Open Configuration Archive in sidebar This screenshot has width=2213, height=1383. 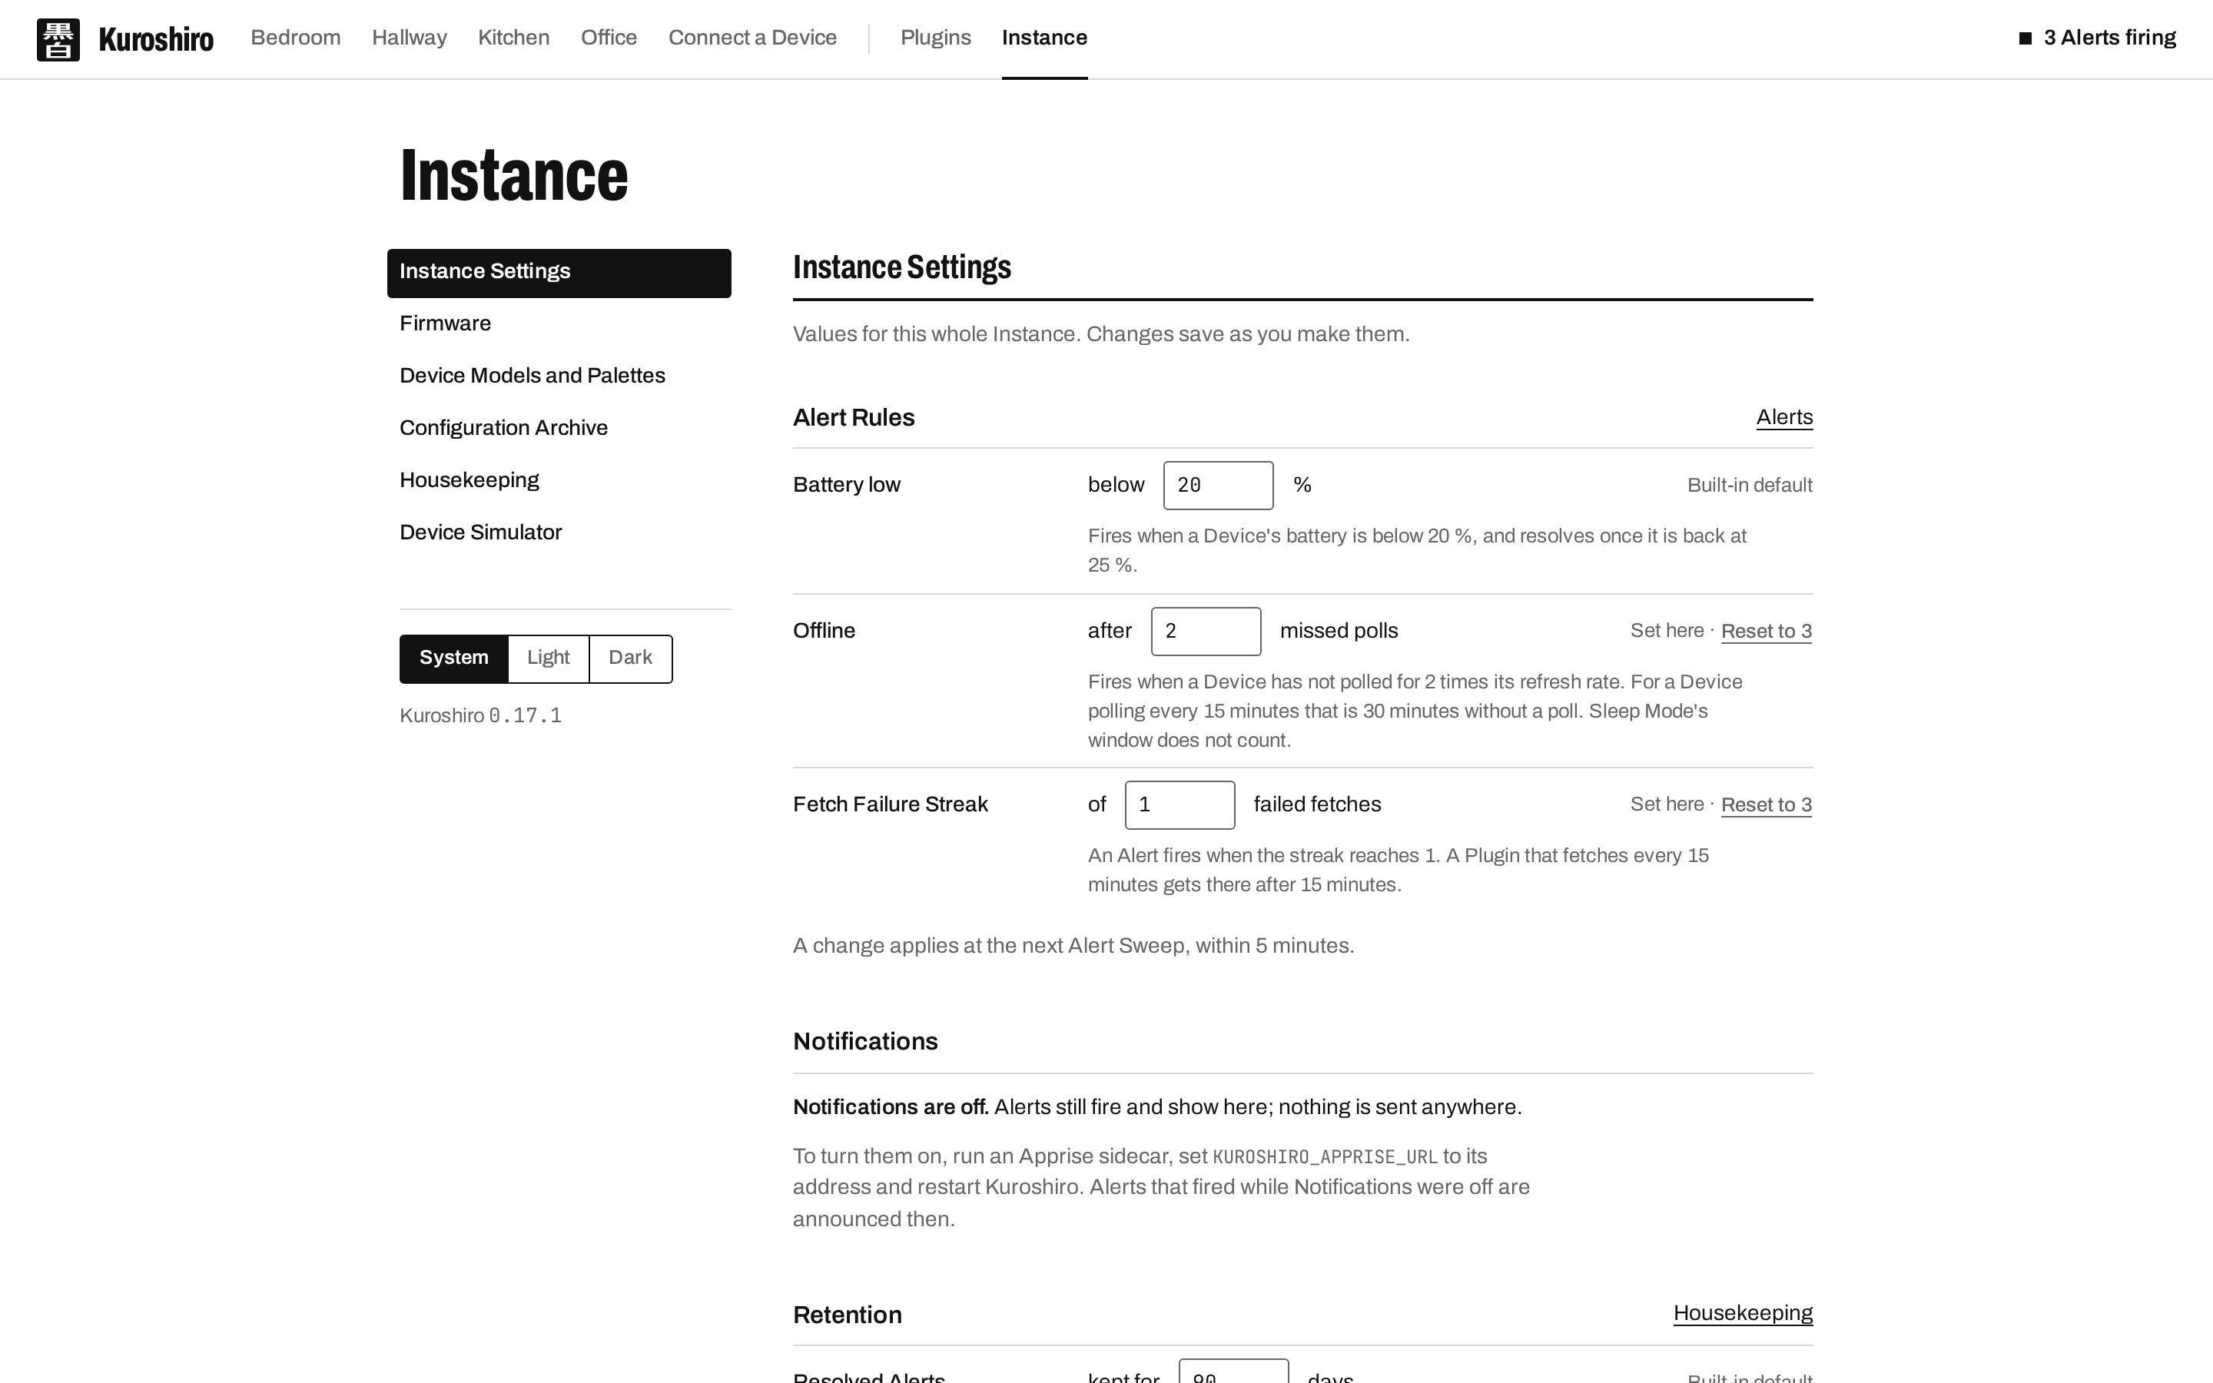point(503,428)
